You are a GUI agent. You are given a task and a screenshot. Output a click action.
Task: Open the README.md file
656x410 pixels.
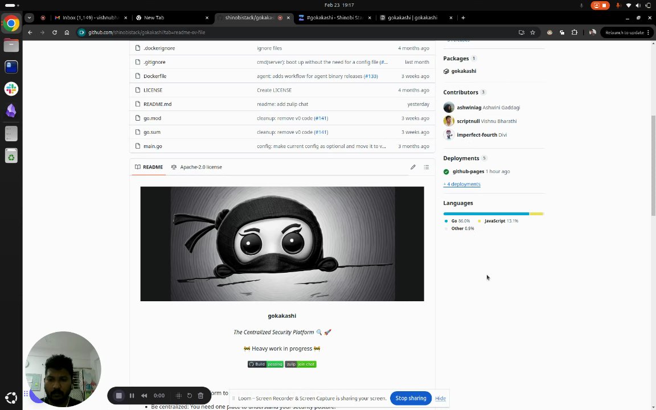click(157, 104)
